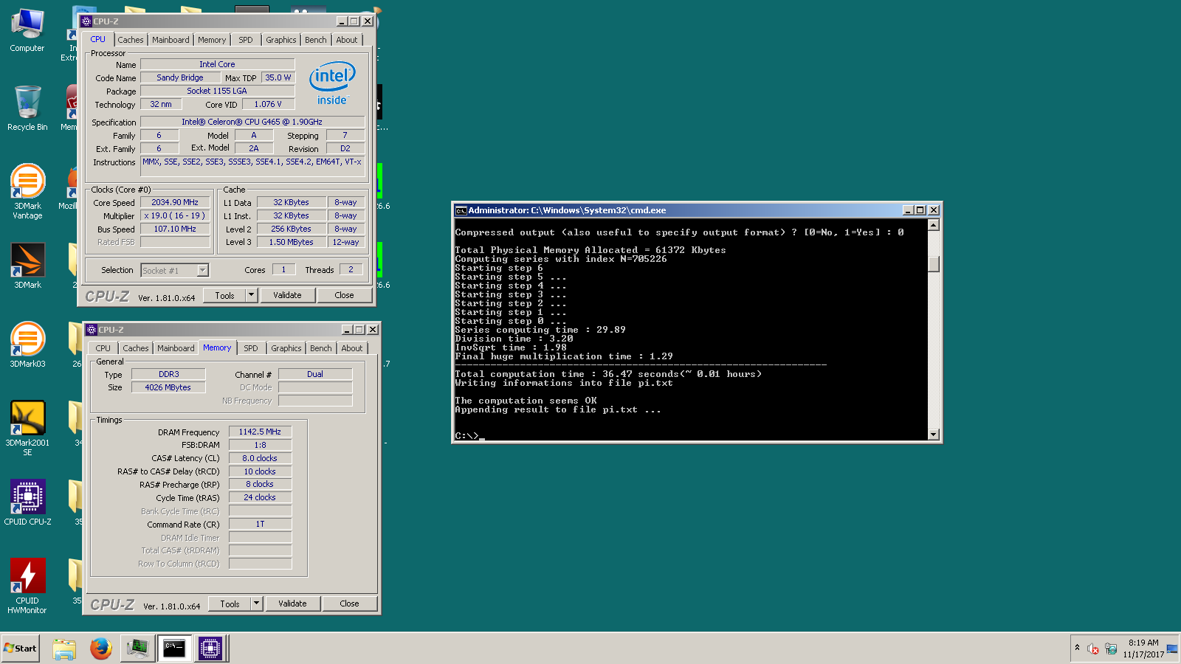1181x664 pixels.
Task: Open CPUID CPU-Z desktop shortcut
Action: point(27,502)
